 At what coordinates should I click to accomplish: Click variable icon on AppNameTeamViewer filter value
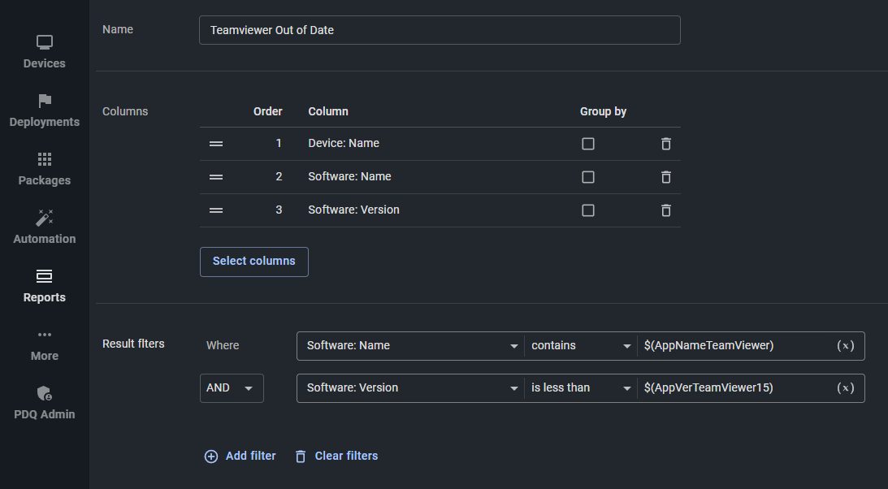click(846, 346)
